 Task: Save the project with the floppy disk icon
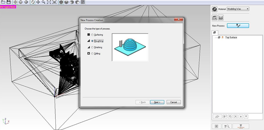(9, 2)
